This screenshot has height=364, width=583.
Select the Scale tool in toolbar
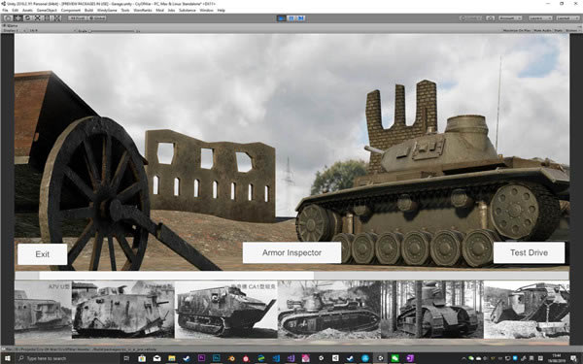pos(38,17)
